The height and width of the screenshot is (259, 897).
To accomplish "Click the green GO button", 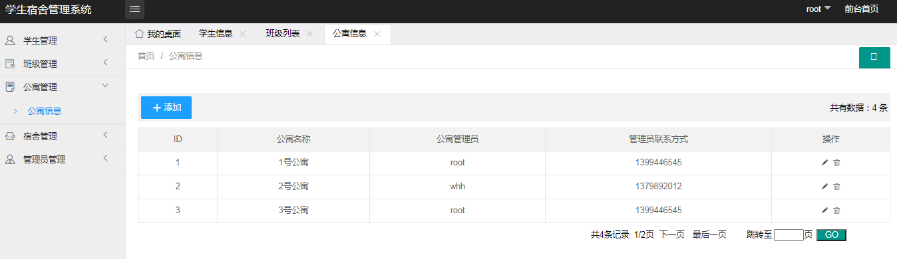I will tap(831, 234).
